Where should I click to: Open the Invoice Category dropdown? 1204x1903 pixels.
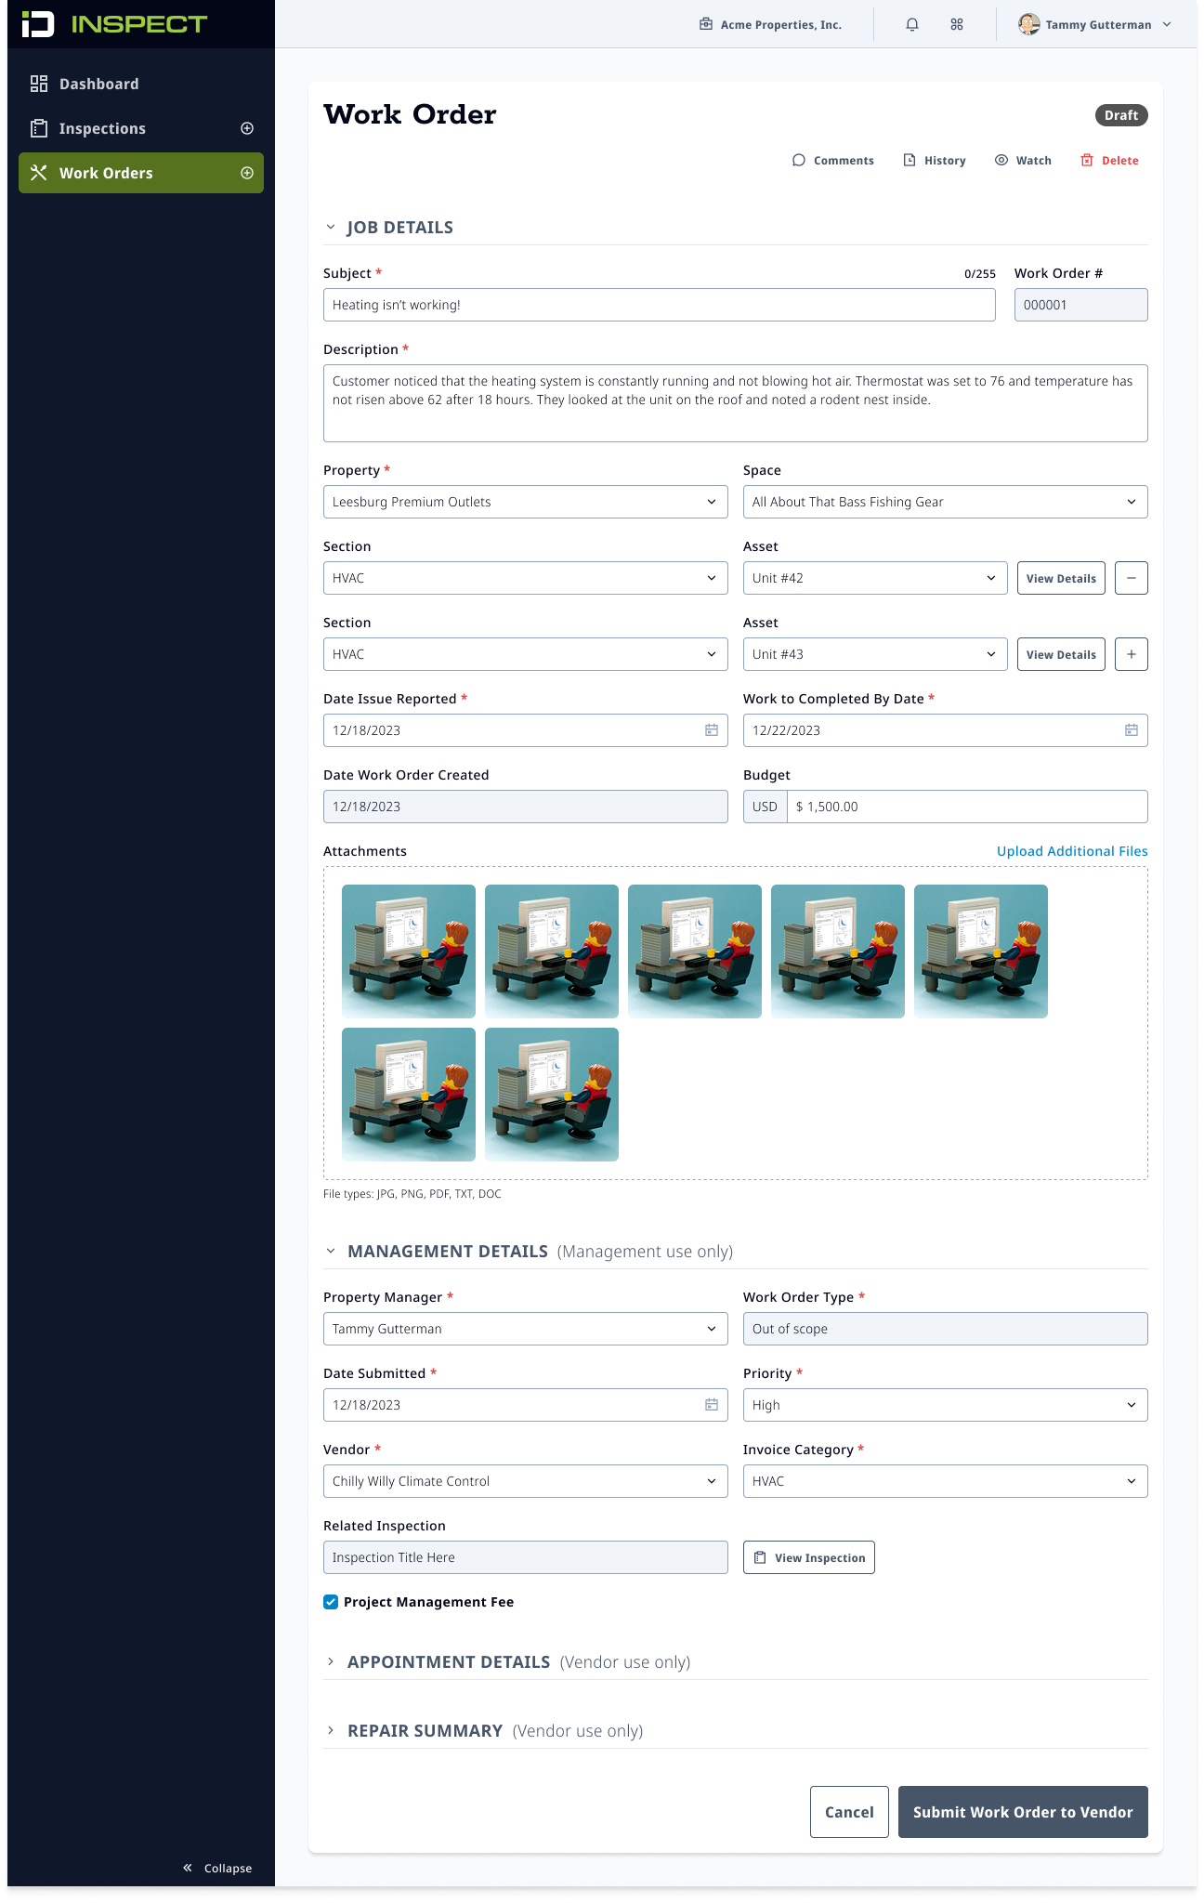point(946,1481)
